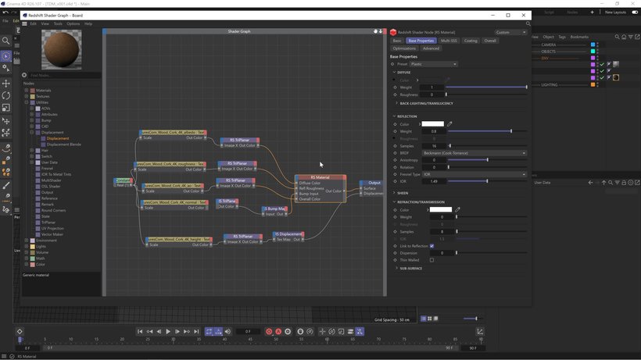Select the TriPlanar node in tree
Viewport: 641px width, 360px height.
tap(48, 223)
